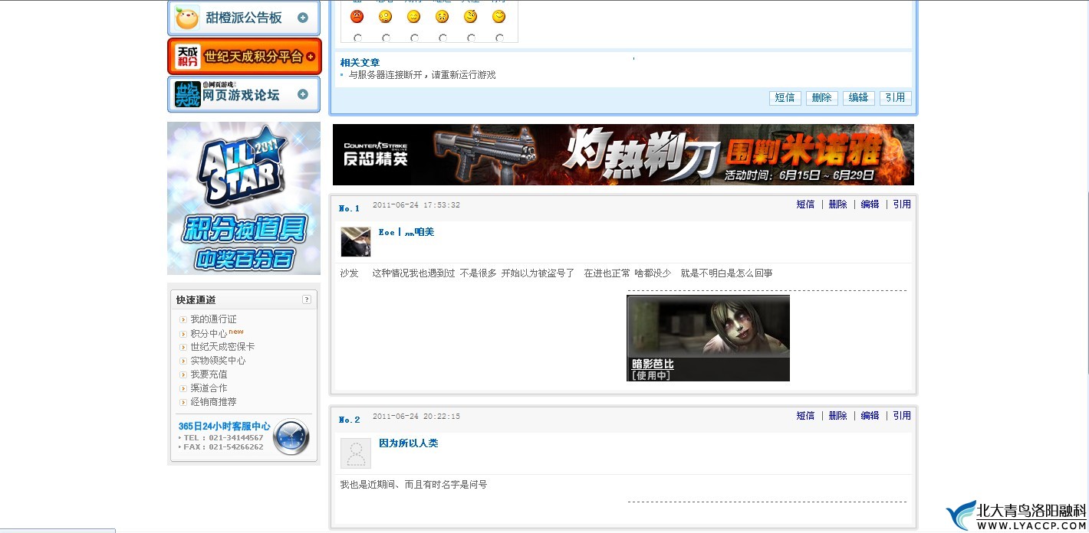Pick the smiling face emoticon on the right

pos(499,17)
